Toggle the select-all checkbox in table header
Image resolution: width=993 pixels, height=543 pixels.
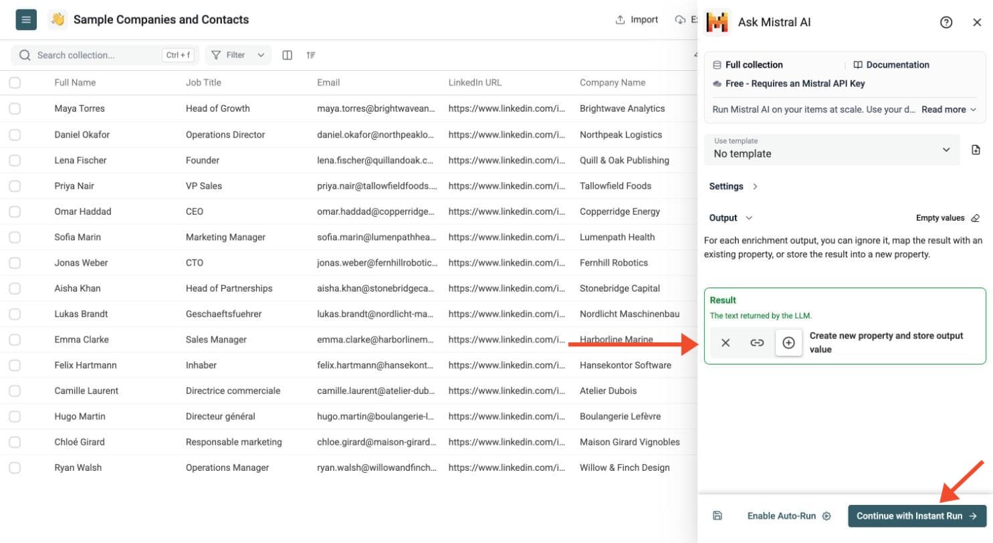point(15,83)
